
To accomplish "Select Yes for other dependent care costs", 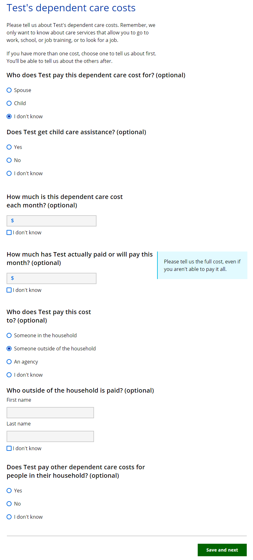I will [9, 491].
